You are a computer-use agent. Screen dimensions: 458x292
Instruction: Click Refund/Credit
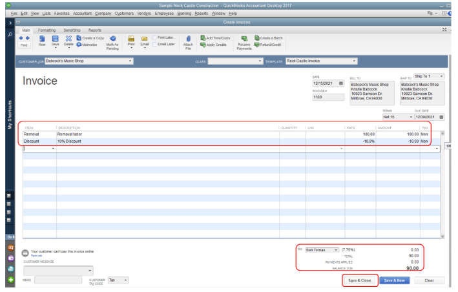click(x=267, y=45)
